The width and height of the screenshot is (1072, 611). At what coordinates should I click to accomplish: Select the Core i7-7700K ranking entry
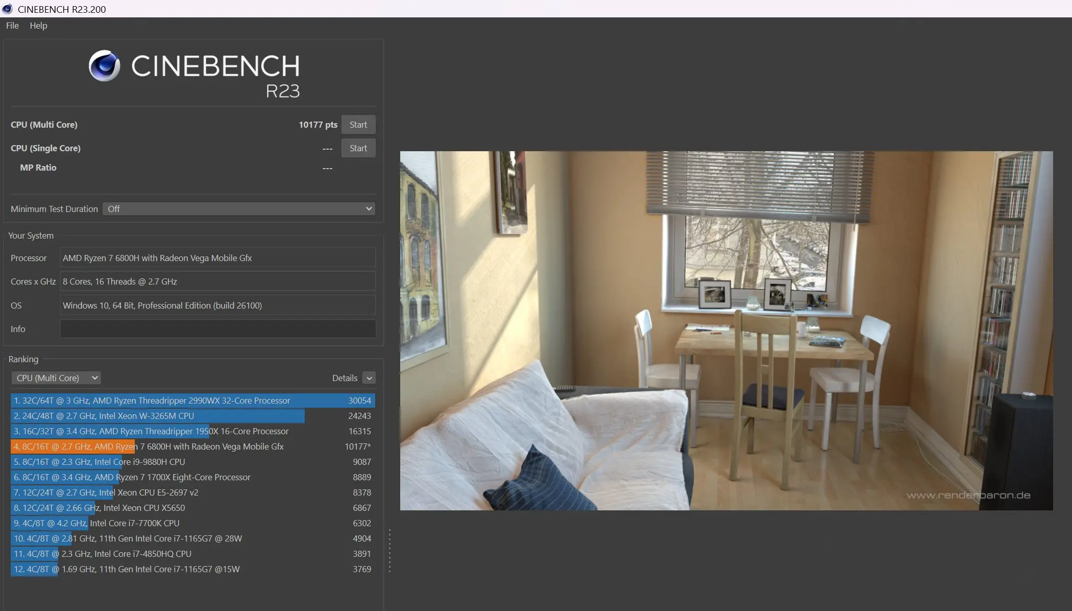(x=192, y=523)
